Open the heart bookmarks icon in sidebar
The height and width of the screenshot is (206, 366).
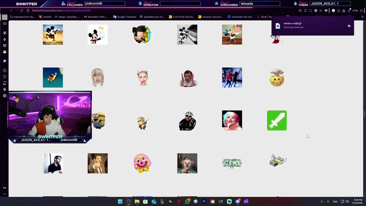click(x=5, y=77)
